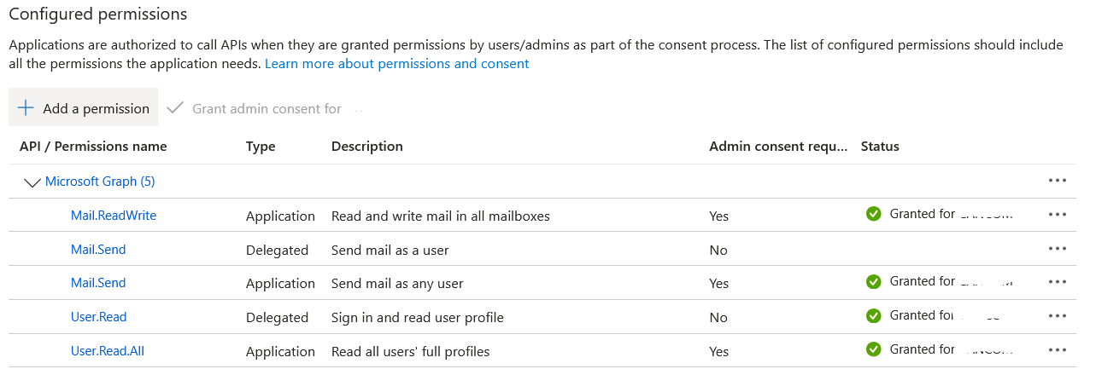1096x369 pixels.
Task: Click the checkmark icon beside Grant admin consent
Action: (x=175, y=108)
